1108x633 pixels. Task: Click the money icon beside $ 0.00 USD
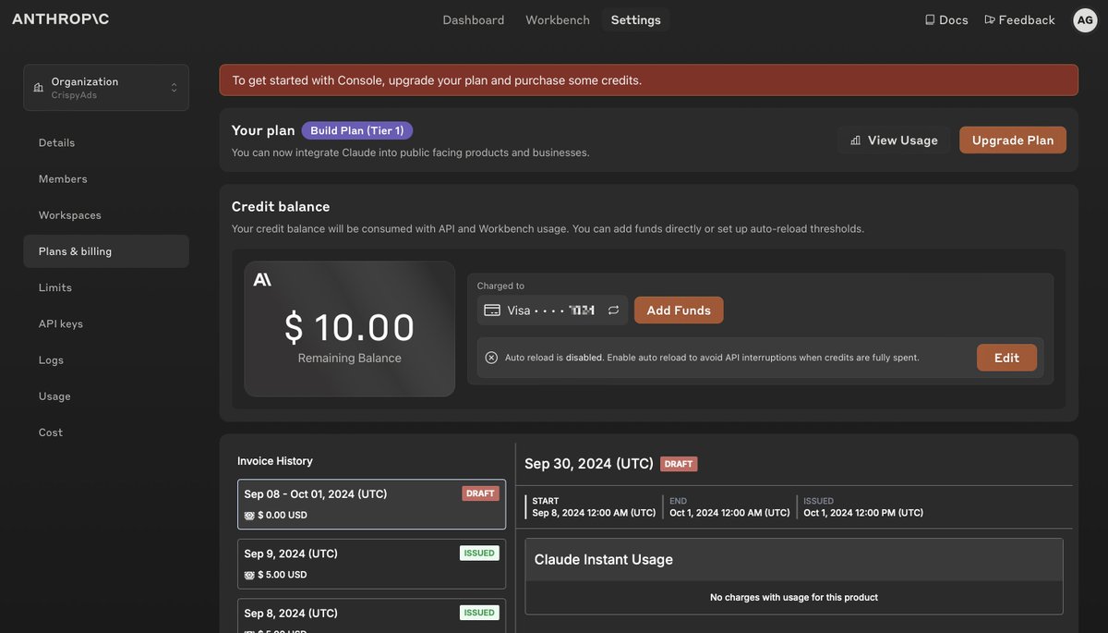[249, 516]
